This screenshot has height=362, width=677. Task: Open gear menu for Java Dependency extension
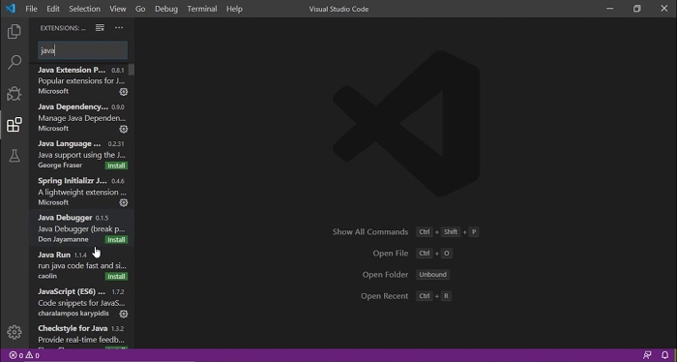pyautogui.click(x=124, y=129)
